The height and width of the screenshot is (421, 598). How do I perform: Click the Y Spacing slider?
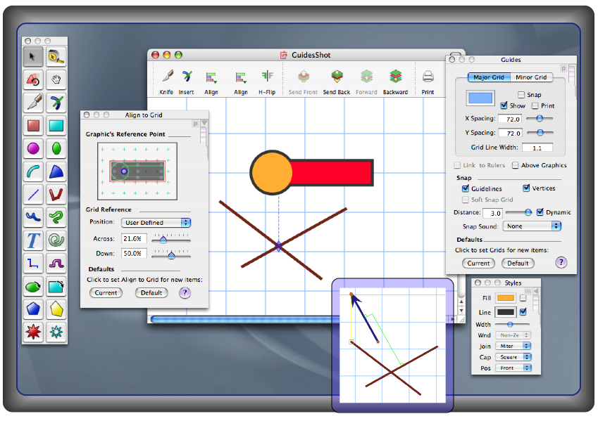(x=540, y=132)
